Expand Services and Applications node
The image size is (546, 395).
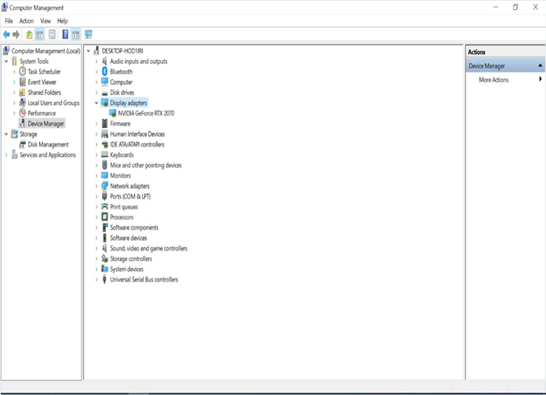point(6,155)
